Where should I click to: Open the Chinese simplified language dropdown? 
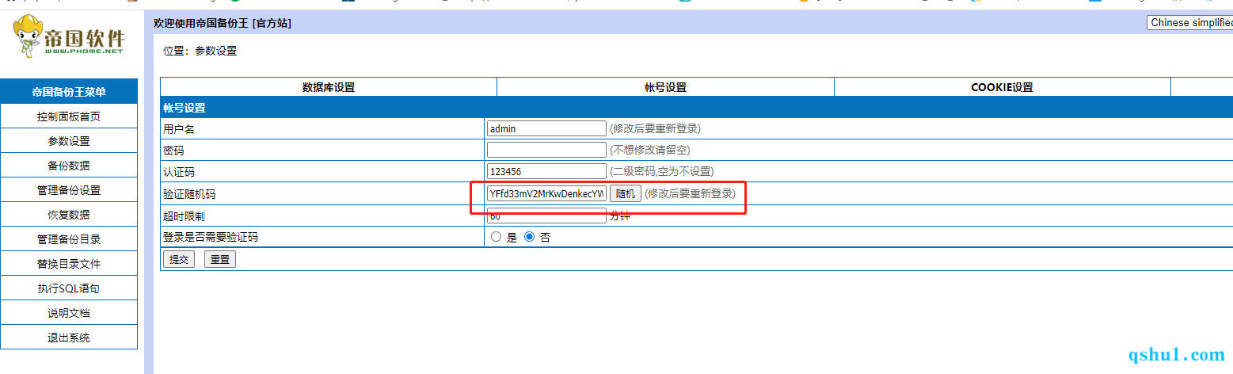(1189, 22)
